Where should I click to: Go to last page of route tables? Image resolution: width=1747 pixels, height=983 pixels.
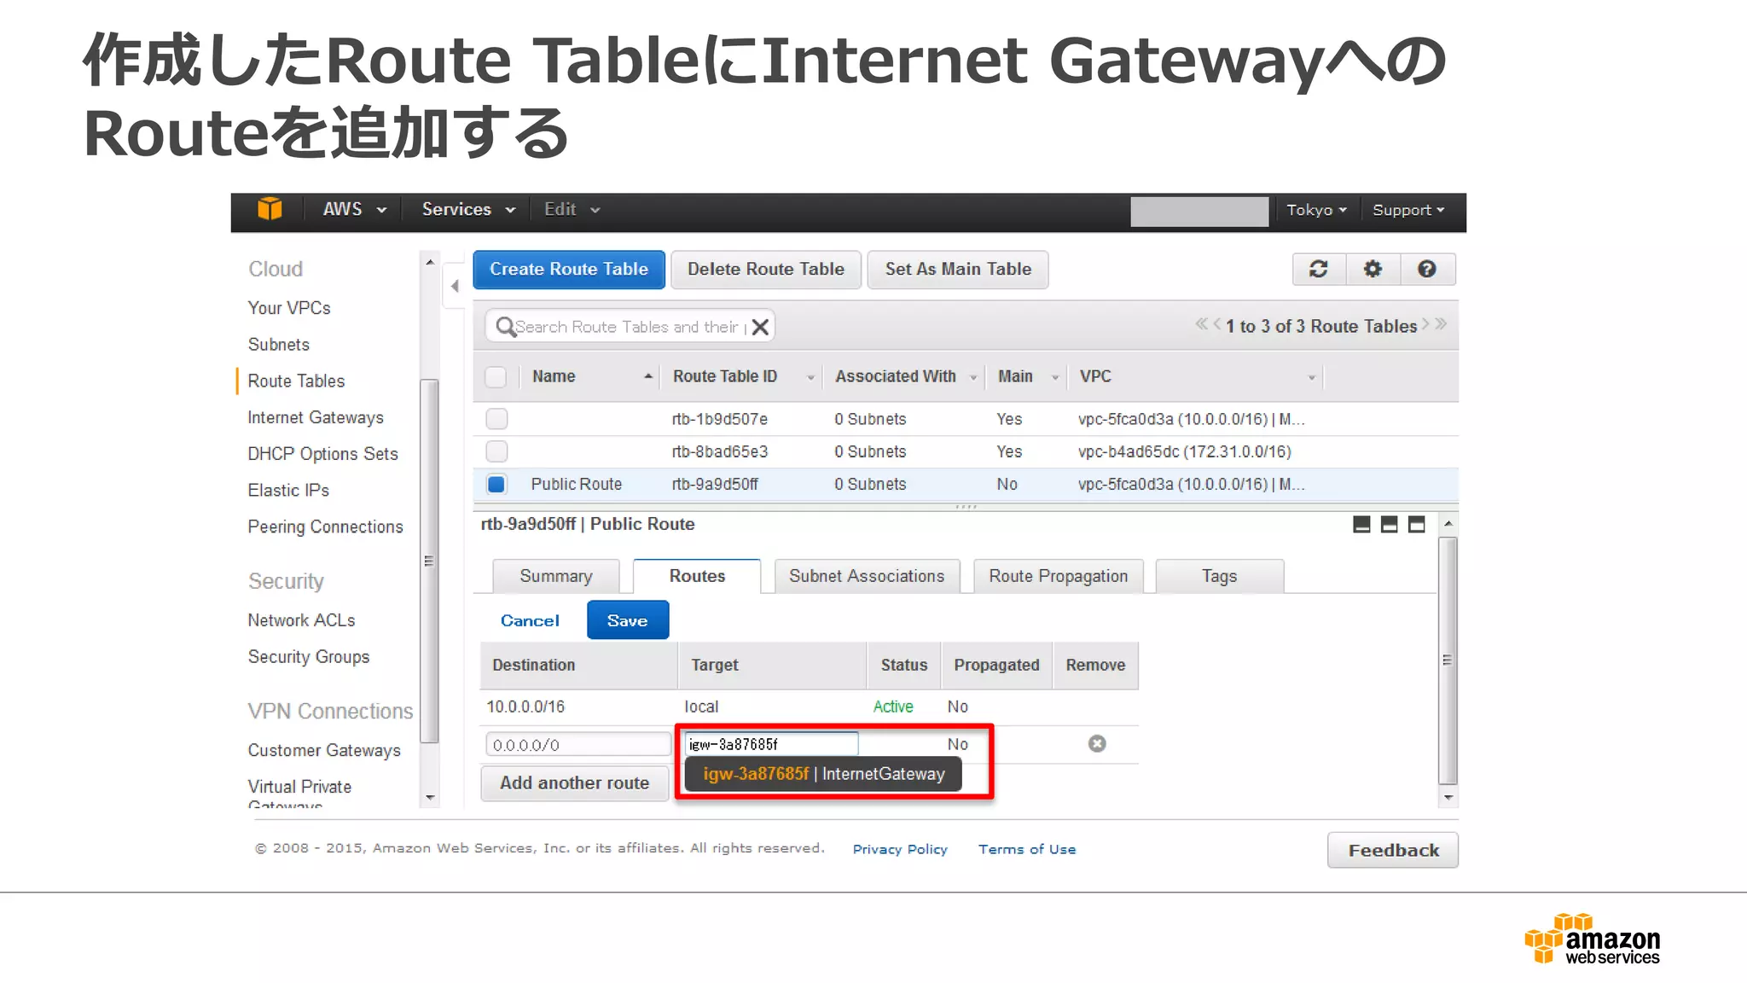pos(1441,324)
